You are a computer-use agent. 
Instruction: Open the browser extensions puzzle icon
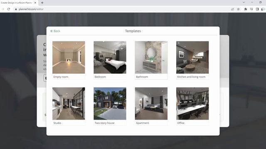pos(246,9)
